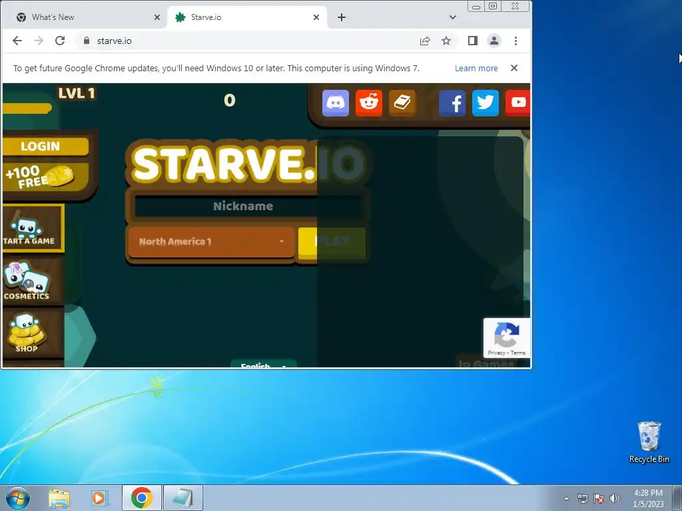Click the reCAPTCHA badge
The width and height of the screenshot is (682, 511).
pyautogui.click(x=507, y=337)
